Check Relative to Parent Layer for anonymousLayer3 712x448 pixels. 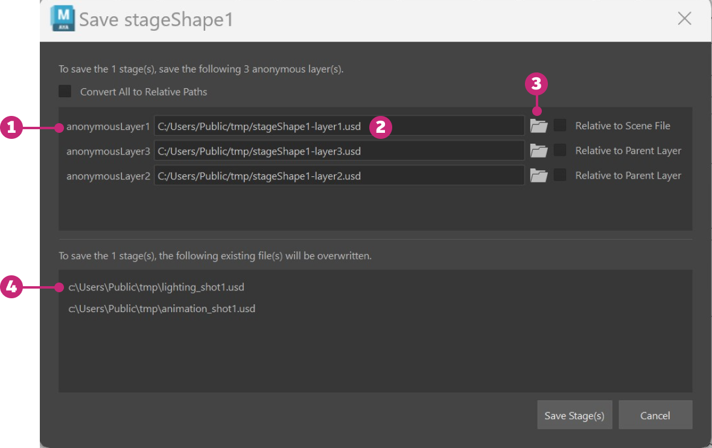point(561,150)
